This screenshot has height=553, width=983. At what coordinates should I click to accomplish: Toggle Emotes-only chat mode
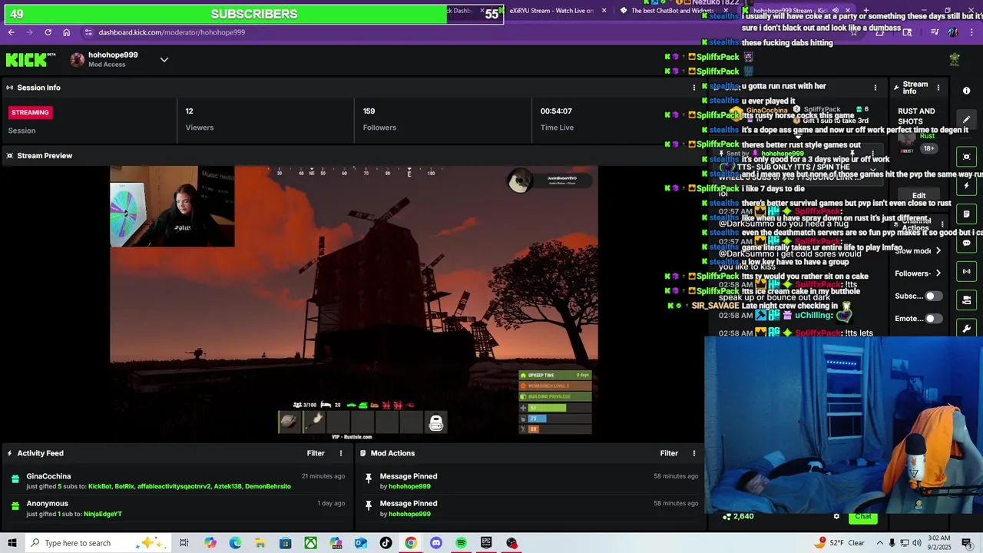933,318
